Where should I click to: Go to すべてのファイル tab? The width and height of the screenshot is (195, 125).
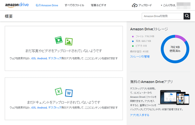point(74,5)
